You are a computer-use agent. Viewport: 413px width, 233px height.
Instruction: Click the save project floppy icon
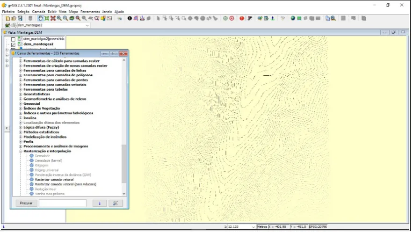click(20, 18)
